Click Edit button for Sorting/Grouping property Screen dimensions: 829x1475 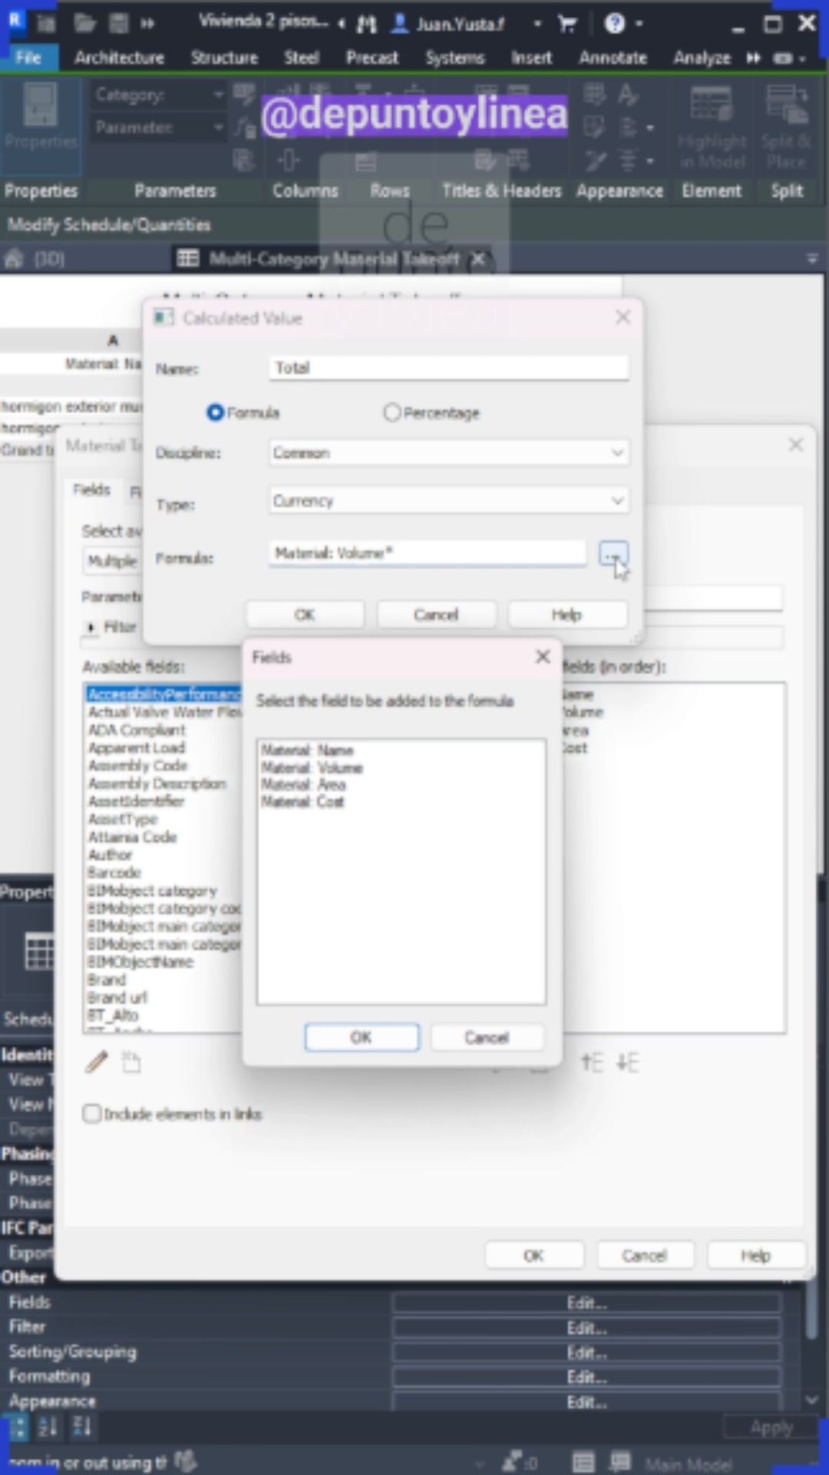[587, 1352]
